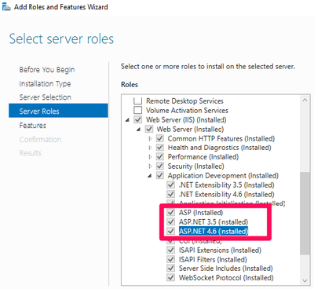Toggle Health and Diagnostics checkbox
Screen dimensions: 314x289
(x=160, y=148)
